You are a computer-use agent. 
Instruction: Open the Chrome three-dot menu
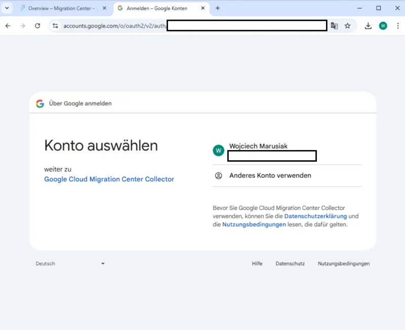[x=399, y=25]
